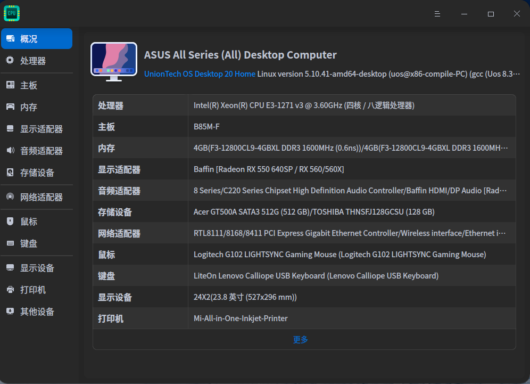This screenshot has height=384, width=530.
Task: Open 其他设备 in the sidebar
Action: coord(37,312)
